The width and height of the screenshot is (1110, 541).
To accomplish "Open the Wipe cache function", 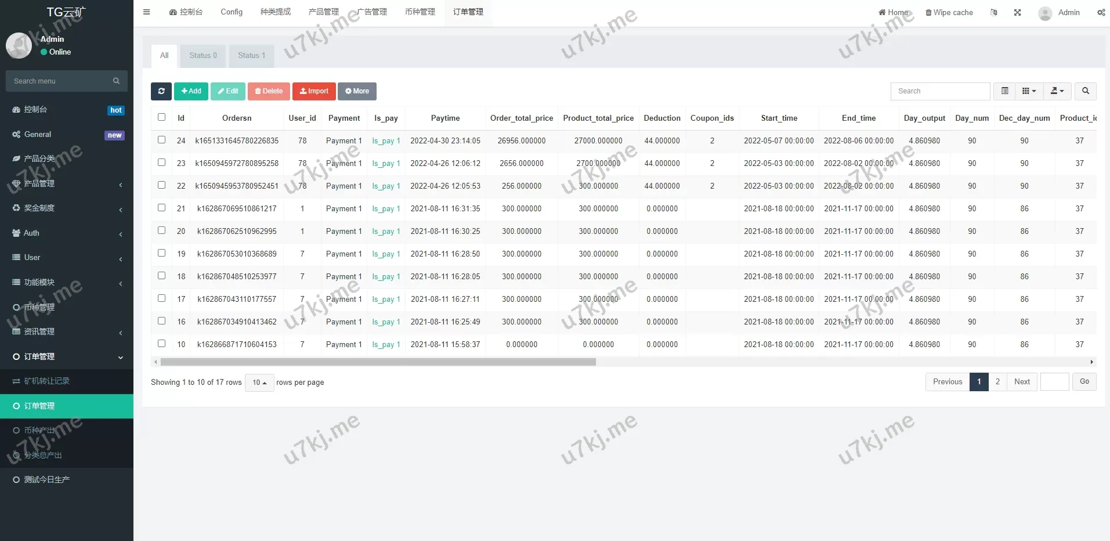I will coord(949,12).
